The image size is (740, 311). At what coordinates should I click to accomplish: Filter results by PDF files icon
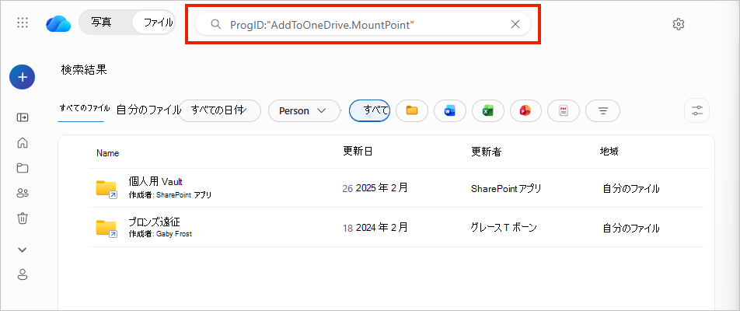point(564,111)
